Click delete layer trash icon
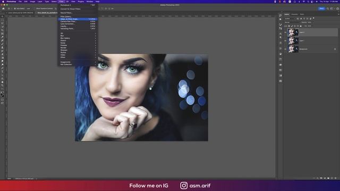Viewport: 340px width, 191px height. (335, 178)
